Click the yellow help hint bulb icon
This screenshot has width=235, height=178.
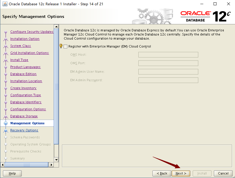tap(61, 46)
